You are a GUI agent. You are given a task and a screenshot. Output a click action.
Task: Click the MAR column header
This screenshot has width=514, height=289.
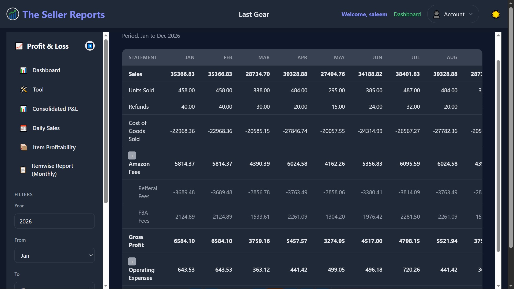pos(264,58)
